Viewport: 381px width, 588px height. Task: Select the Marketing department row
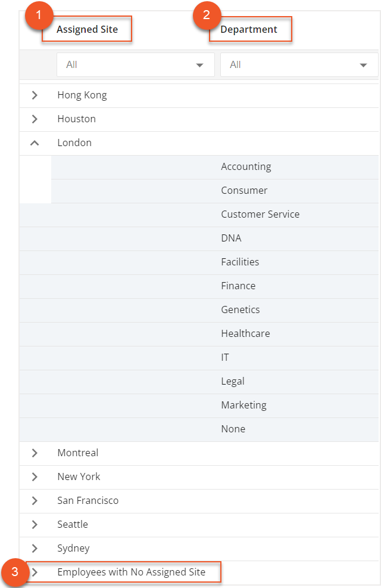pos(243,406)
